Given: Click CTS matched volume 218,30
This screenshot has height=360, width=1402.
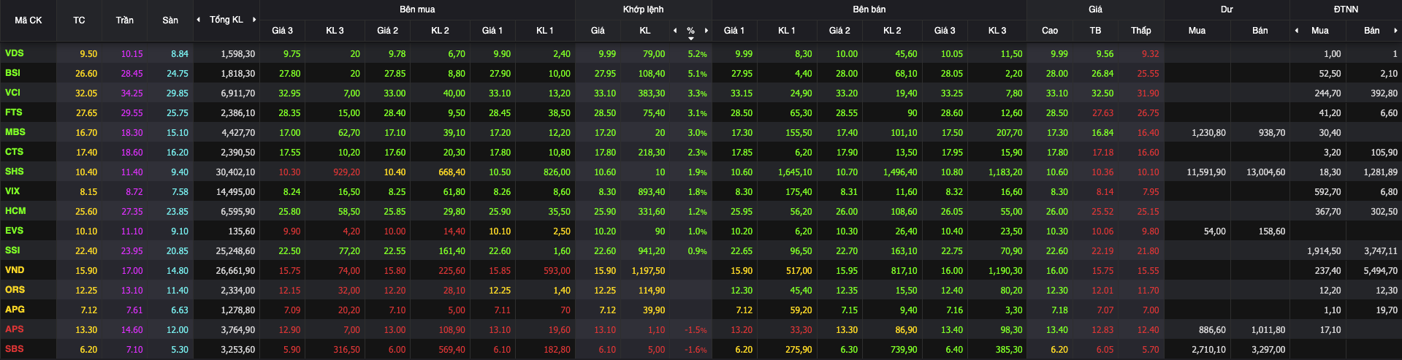Looking at the screenshot, I should pyautogui.click(x=652, y=153).
